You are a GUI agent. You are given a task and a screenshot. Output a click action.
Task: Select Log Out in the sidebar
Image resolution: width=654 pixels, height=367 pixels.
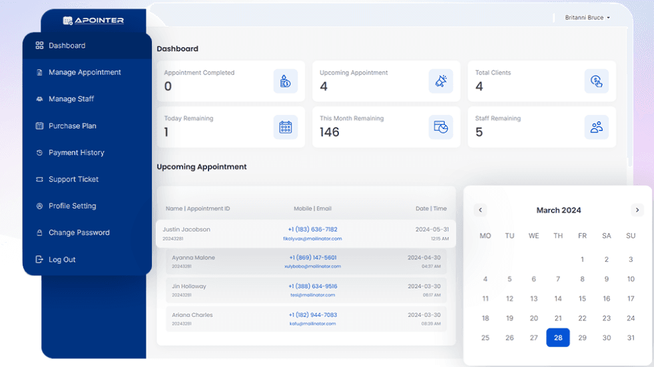(87, 259)
